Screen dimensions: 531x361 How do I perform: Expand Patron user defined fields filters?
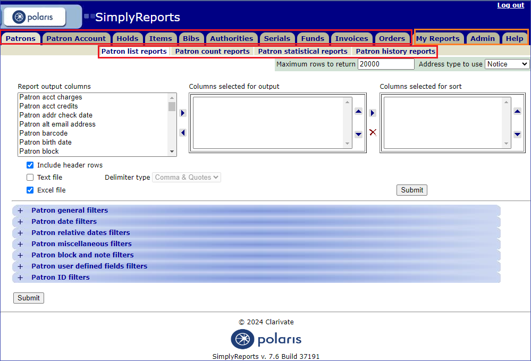(x=20, y=266)
